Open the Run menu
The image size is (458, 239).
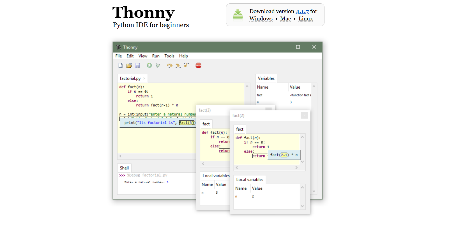[156, 56]
